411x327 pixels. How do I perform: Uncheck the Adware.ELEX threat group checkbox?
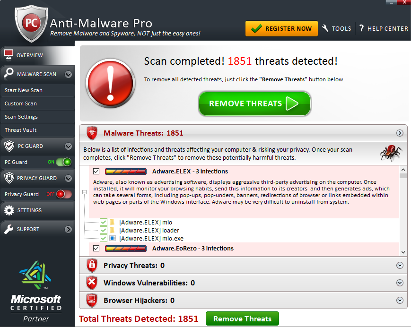point(96,171)
